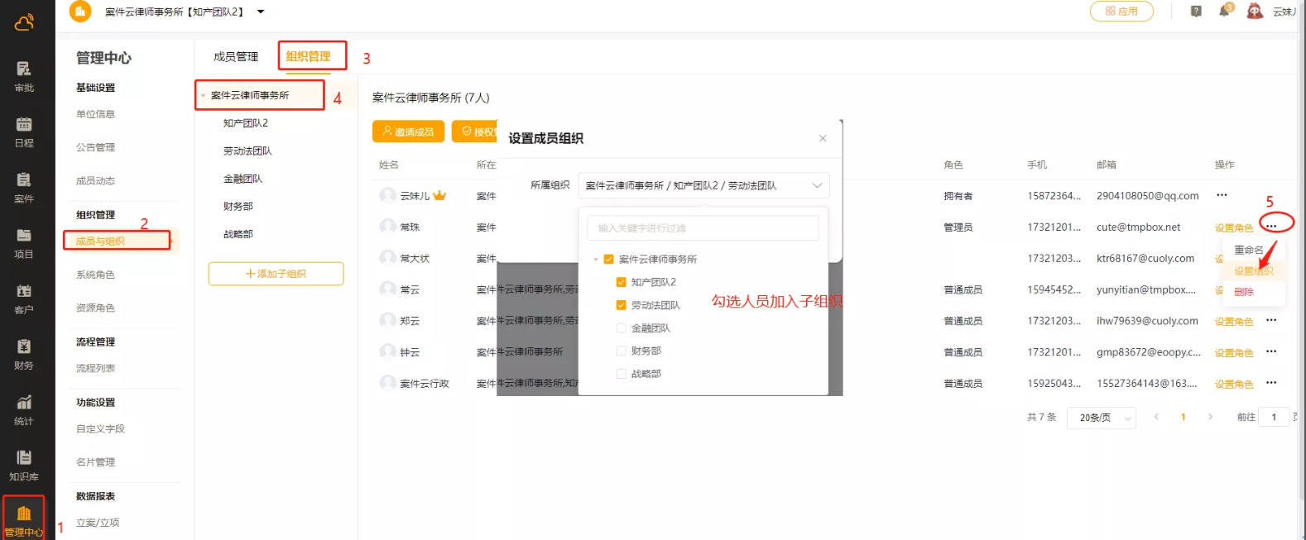Open the 项目 projects sidebar icon
Image resolution: width=1306 pixels, height=540 pixels.
click(x=24, y=242)
